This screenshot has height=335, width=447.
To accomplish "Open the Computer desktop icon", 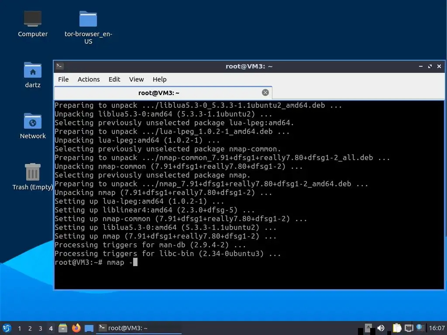I will (x=32, y=24).
